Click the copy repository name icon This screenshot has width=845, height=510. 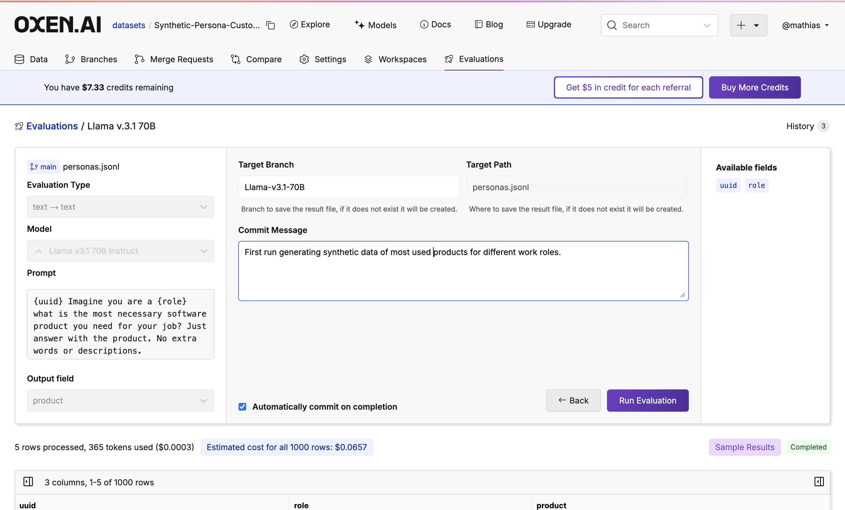(271, 25)
